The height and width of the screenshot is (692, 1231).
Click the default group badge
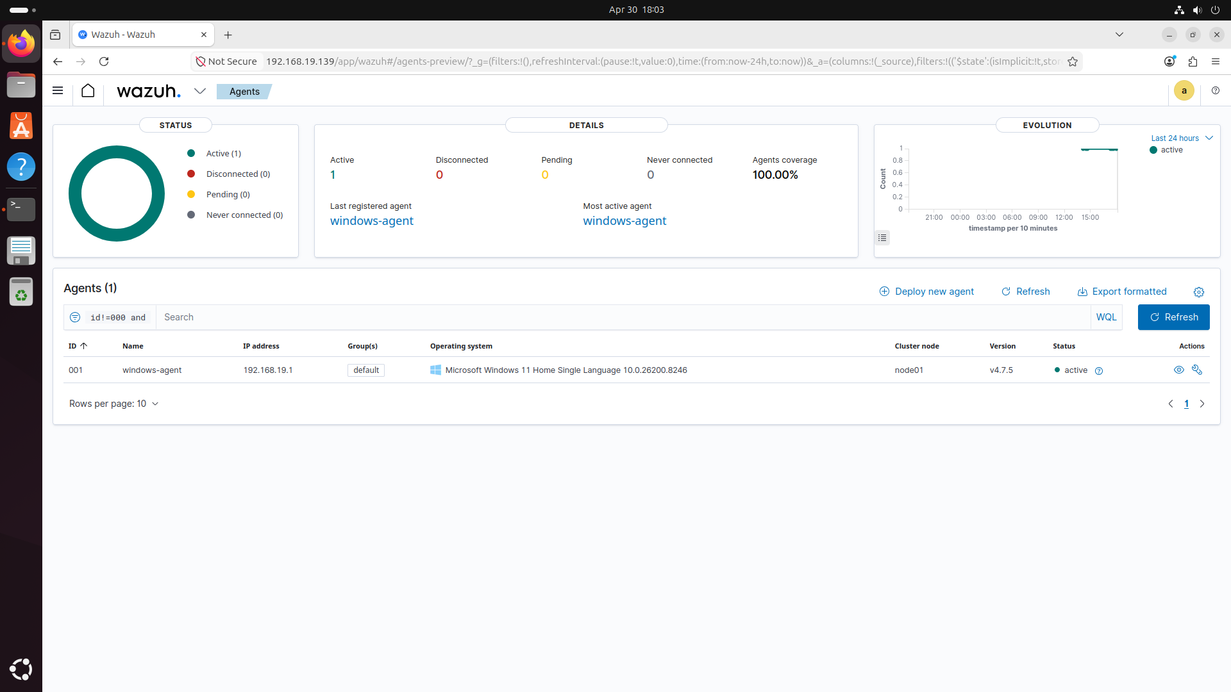click(x=366, y=370)
